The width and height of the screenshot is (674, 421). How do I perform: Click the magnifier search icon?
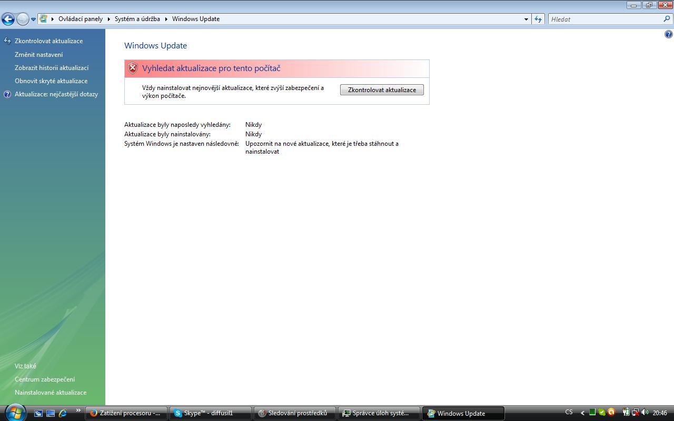click(x=667, y=19)
